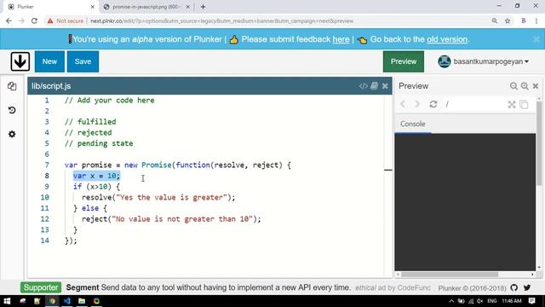This screenshot has height=307, width=545.
Task: Click the feedback 'here' link
Action: pos(341,39)
